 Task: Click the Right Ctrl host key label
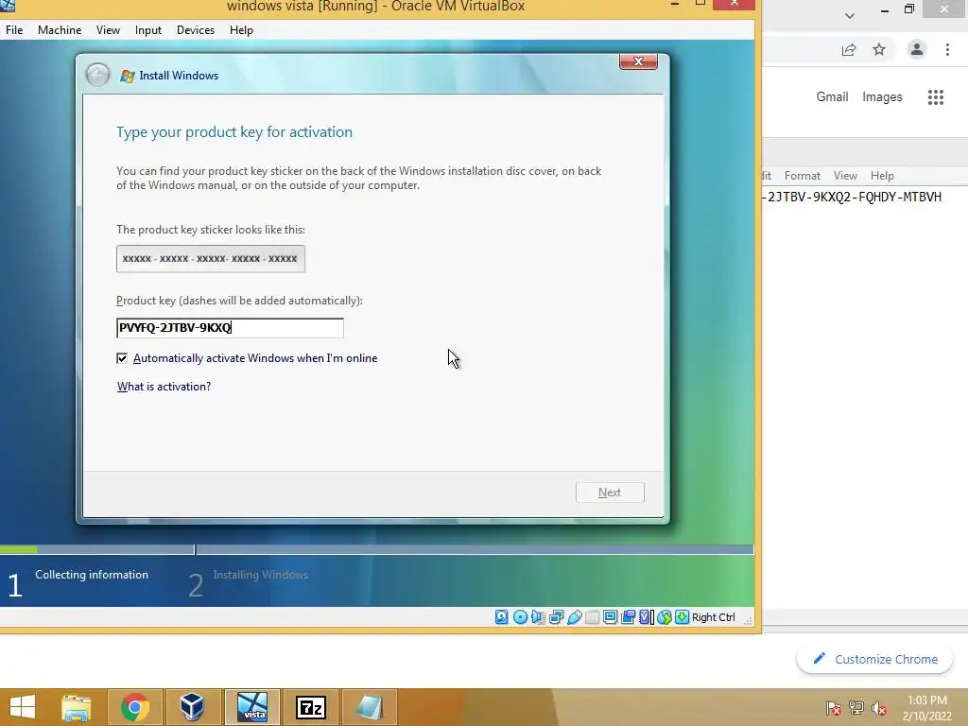(713, 617)
